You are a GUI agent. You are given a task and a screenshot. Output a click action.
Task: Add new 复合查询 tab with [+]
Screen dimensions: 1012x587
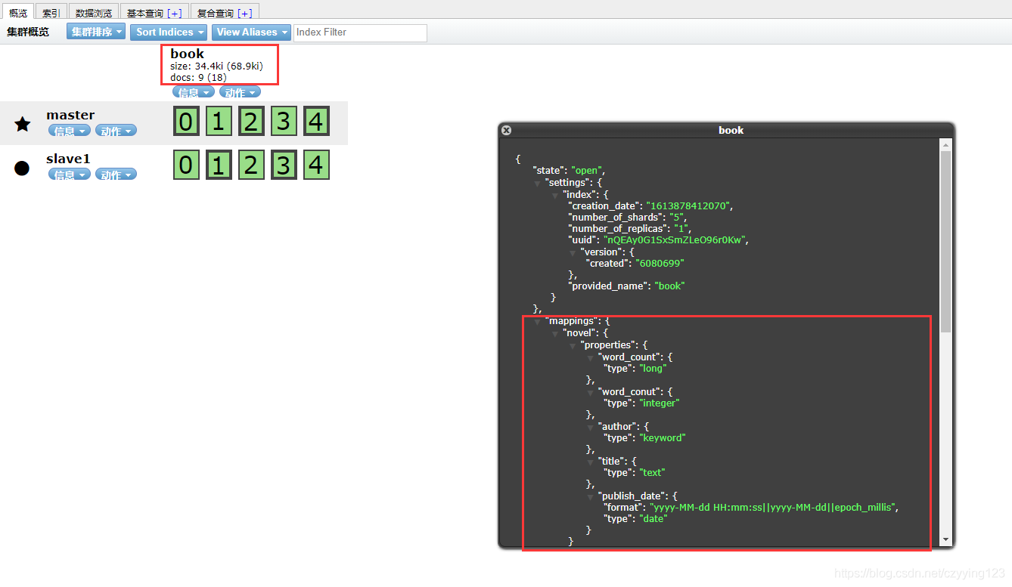pyautogui.click(x=244, y=13)
